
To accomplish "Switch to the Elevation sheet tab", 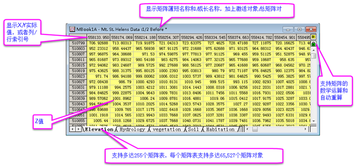I will (99, 129).
